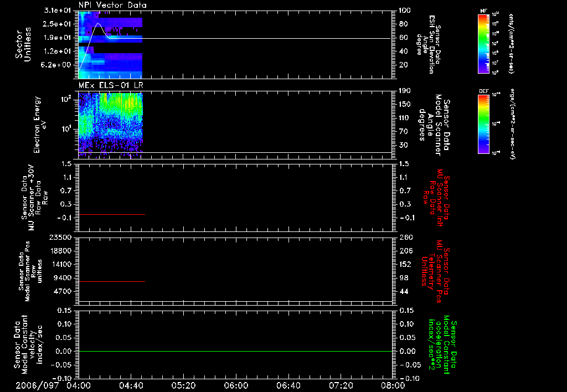
Task: Click the green constant velocity line
Action: coord(235,351)
